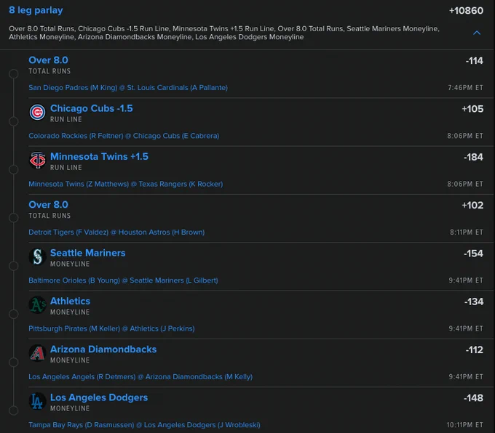Select the Seattle Mariners selection title
The image size is (495, 433).
[x=88, y=253]
